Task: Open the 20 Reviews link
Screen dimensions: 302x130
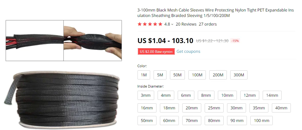Action: [x=186, y=24]
